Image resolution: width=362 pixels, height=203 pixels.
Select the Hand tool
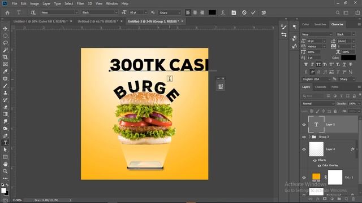[x=5, y=164]
